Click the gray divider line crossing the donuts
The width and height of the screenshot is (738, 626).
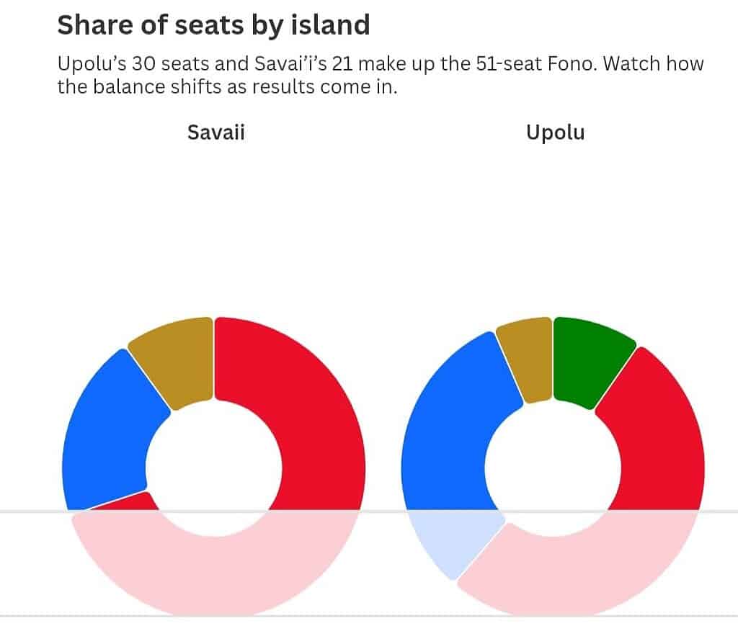click(382, 511)
